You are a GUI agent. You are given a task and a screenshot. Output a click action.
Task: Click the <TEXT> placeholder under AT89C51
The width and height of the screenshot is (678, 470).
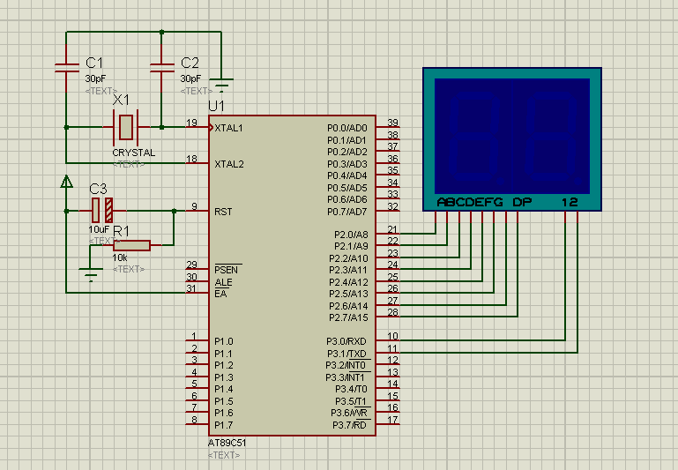click(224, 455)
